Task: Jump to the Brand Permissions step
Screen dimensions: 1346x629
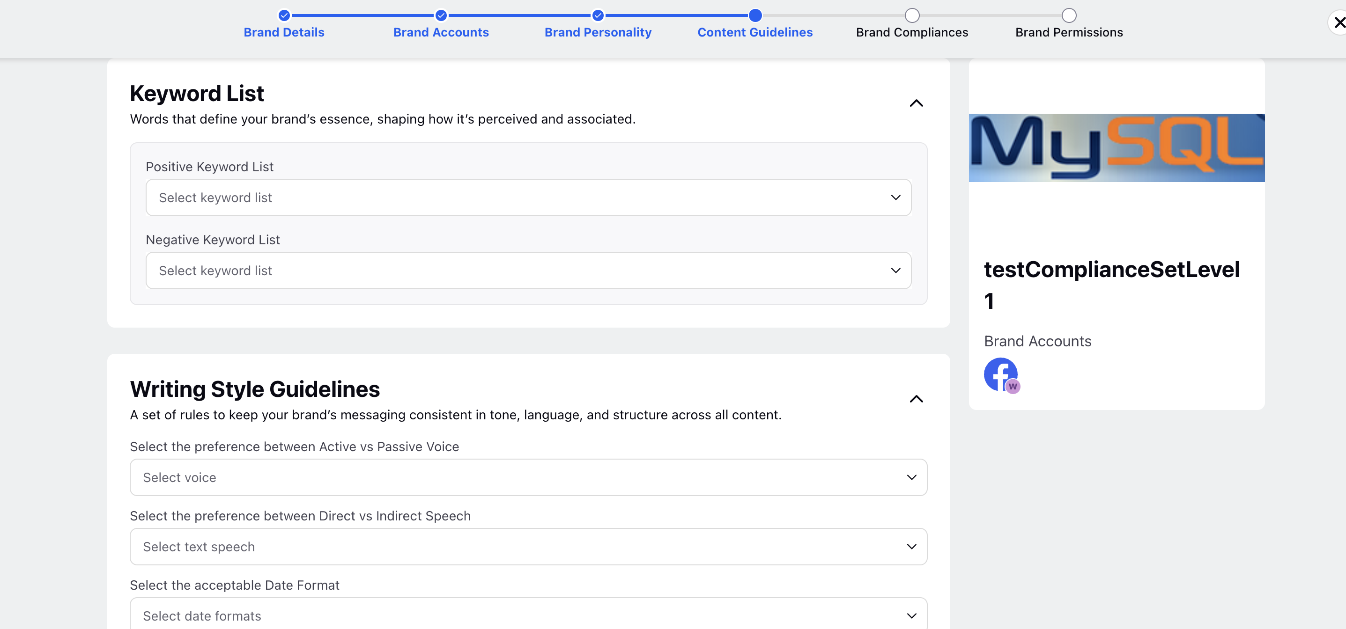Action: (x=1069, y=32)
